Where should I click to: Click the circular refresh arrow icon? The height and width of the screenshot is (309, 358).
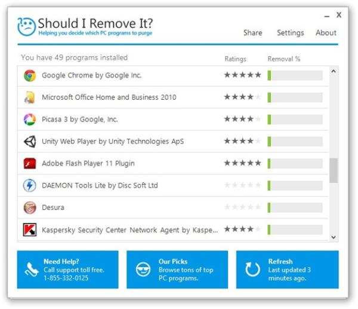[x=252, y=269]
